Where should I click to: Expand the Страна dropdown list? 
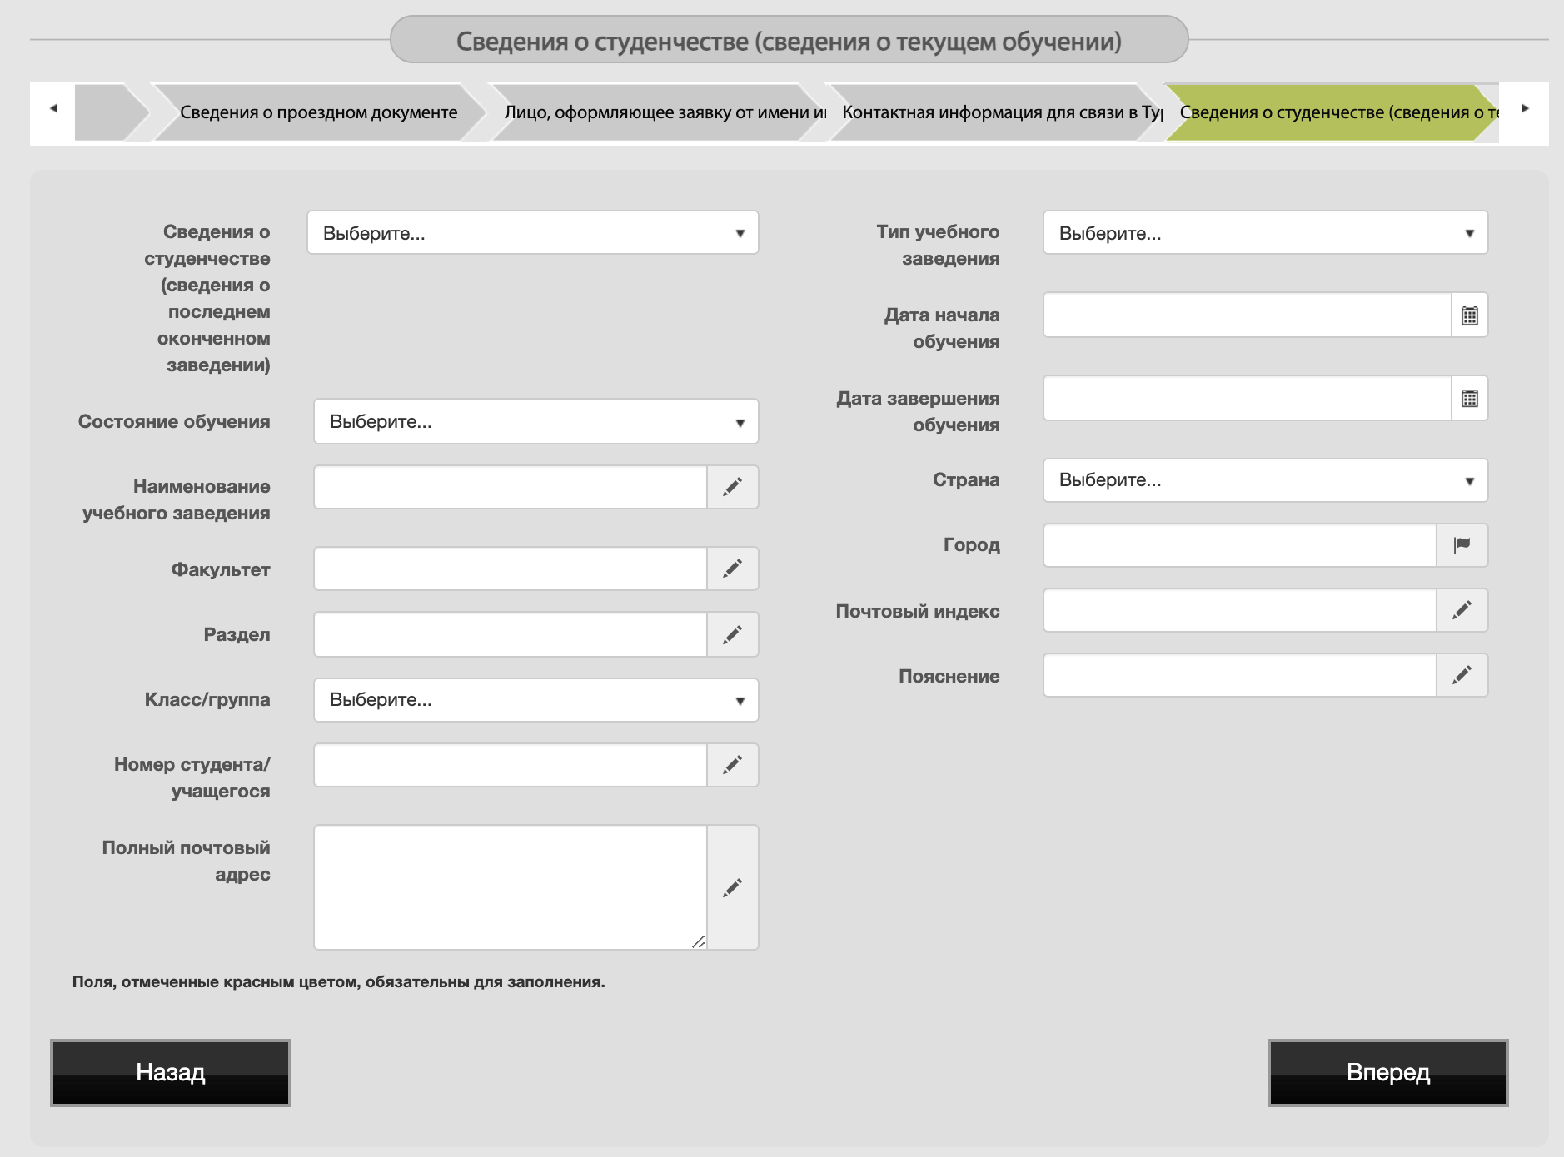tap(1264, 480)
